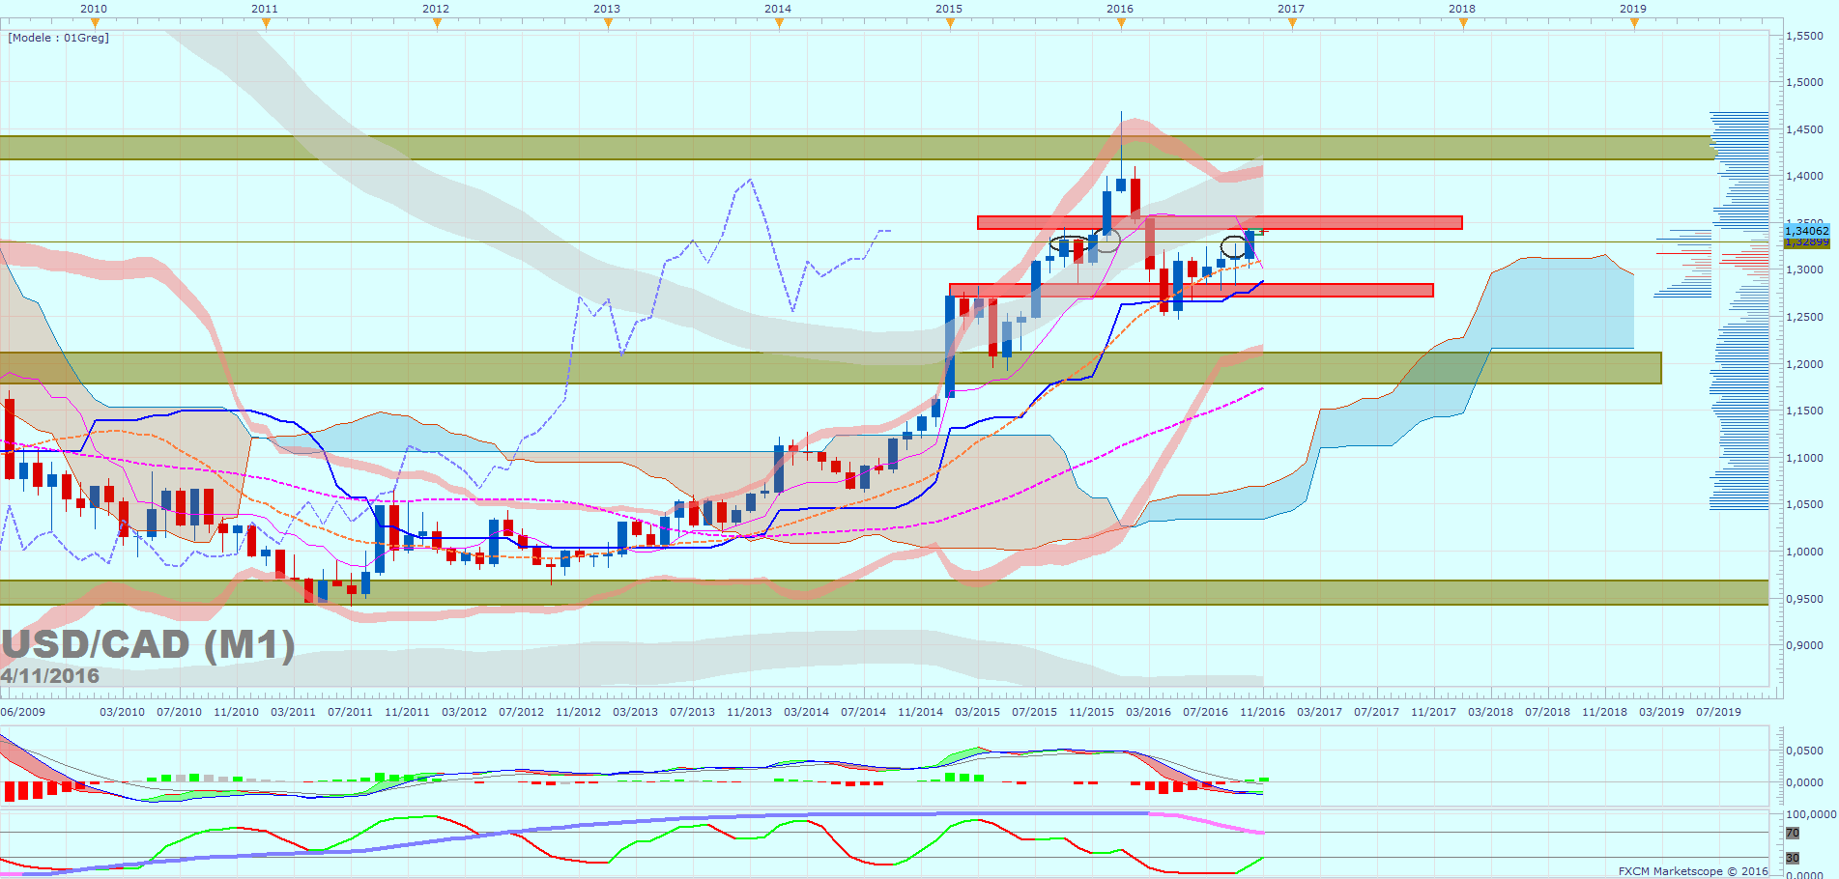The height and width of the screenshot is (879, 1839).
Task: Click the 1,2500 price axis label
Action: click(1805, 317)
